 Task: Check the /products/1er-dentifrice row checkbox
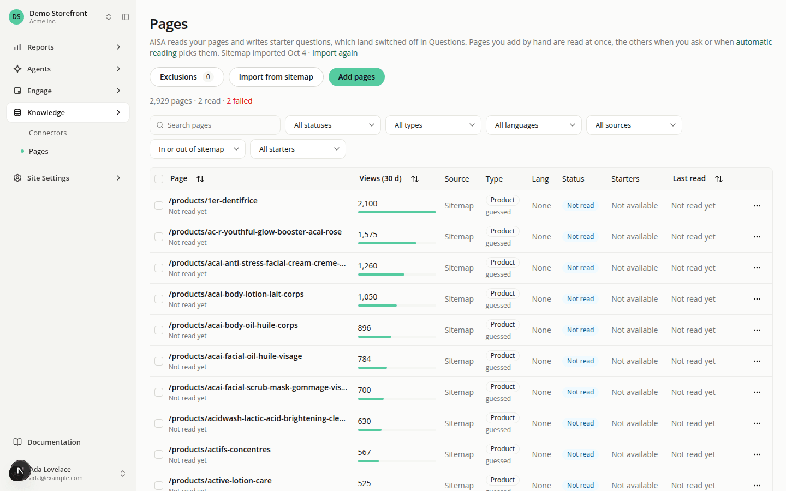tap(159, 206)
